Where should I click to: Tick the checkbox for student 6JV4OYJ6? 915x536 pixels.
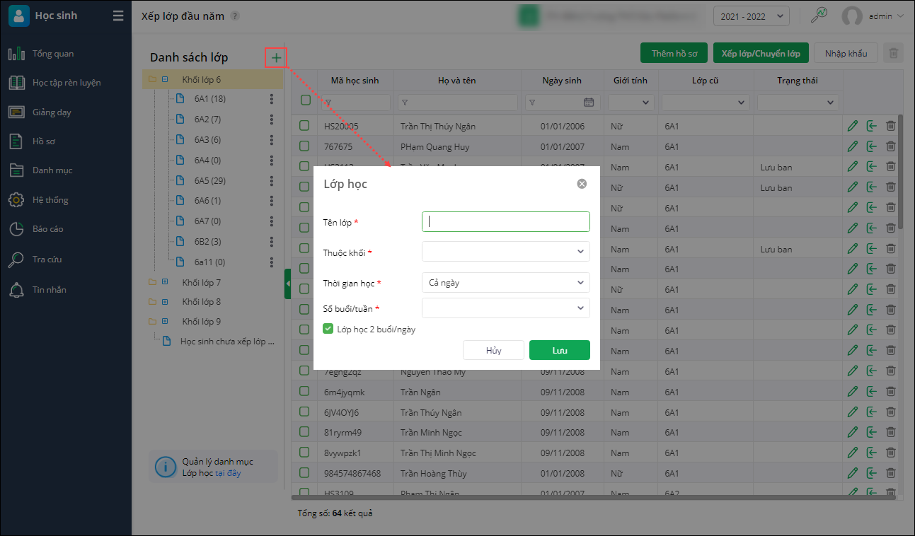click(304, 412)
